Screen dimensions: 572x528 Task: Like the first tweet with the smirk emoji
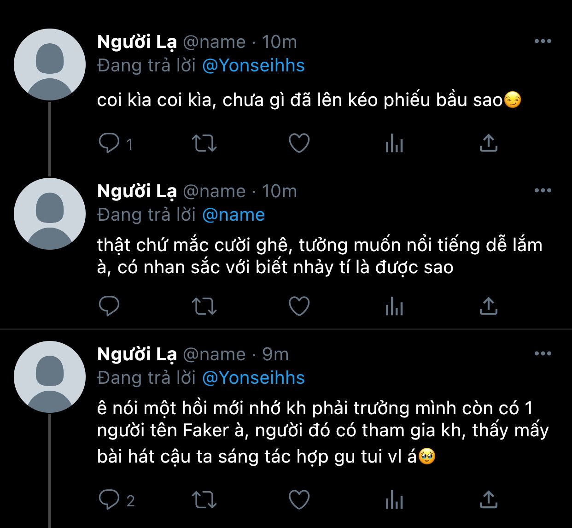(x=299, y=143)
